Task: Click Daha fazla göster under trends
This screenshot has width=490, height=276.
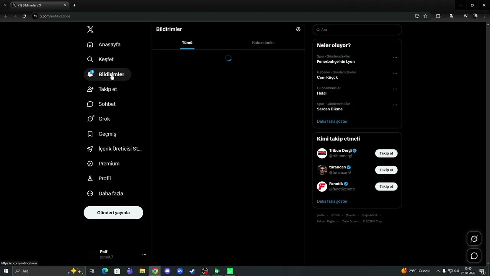Action: [332, 122]
